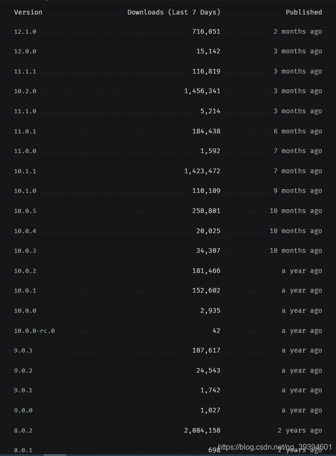Open version 10.0.0-rc.0 link
The height and width of the screenshot is (456, 336).
pyautogui.click(x=34, y=331)
